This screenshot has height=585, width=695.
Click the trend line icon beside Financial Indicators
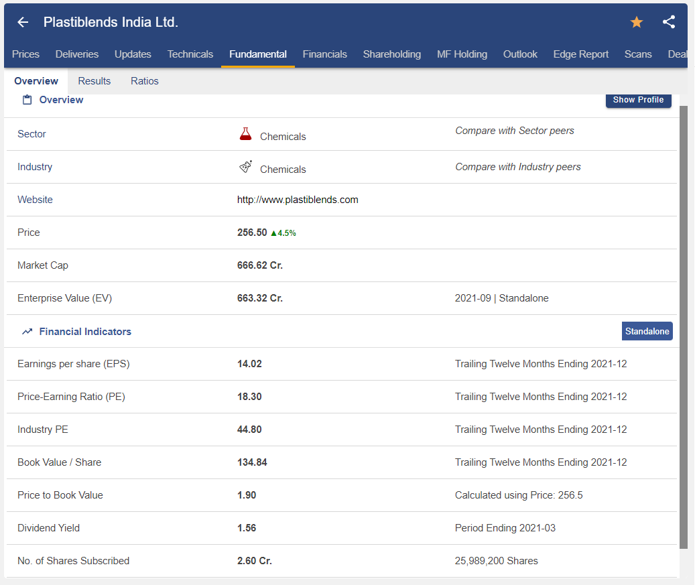click(27, 332)
